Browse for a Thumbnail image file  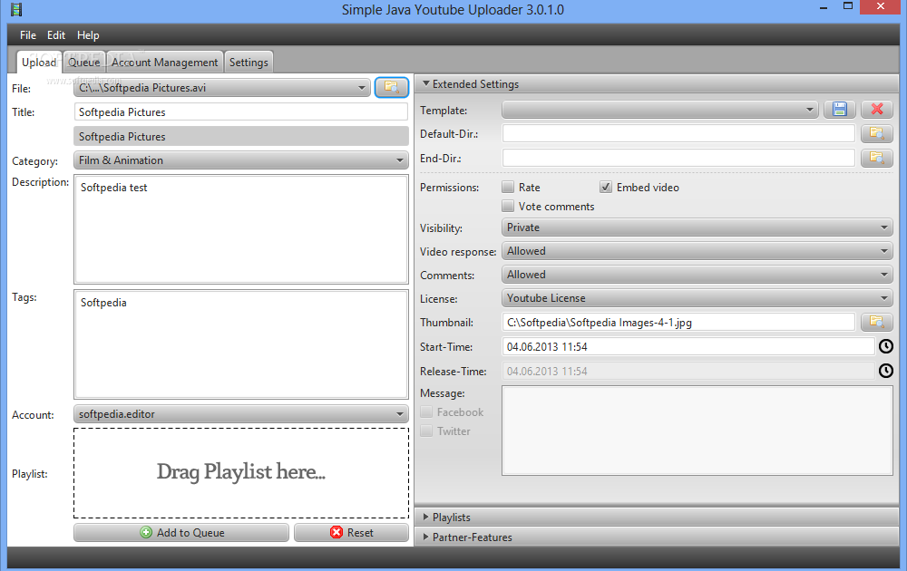click(x=877, y=322)
